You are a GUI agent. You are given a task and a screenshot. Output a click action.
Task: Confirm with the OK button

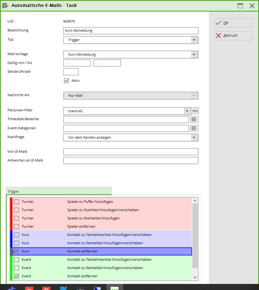[233, 23]
